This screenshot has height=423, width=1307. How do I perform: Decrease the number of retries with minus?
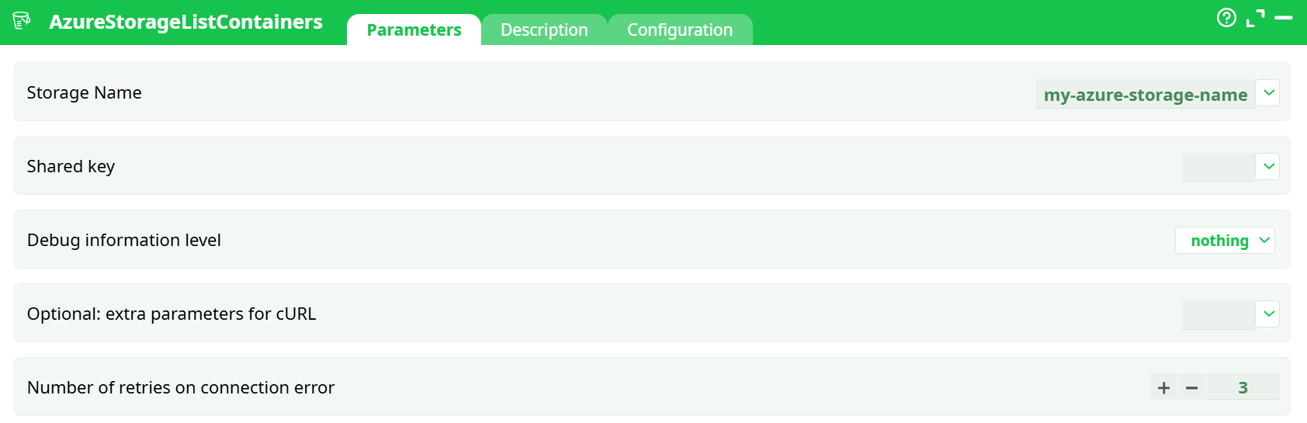tap(1192, 387)
